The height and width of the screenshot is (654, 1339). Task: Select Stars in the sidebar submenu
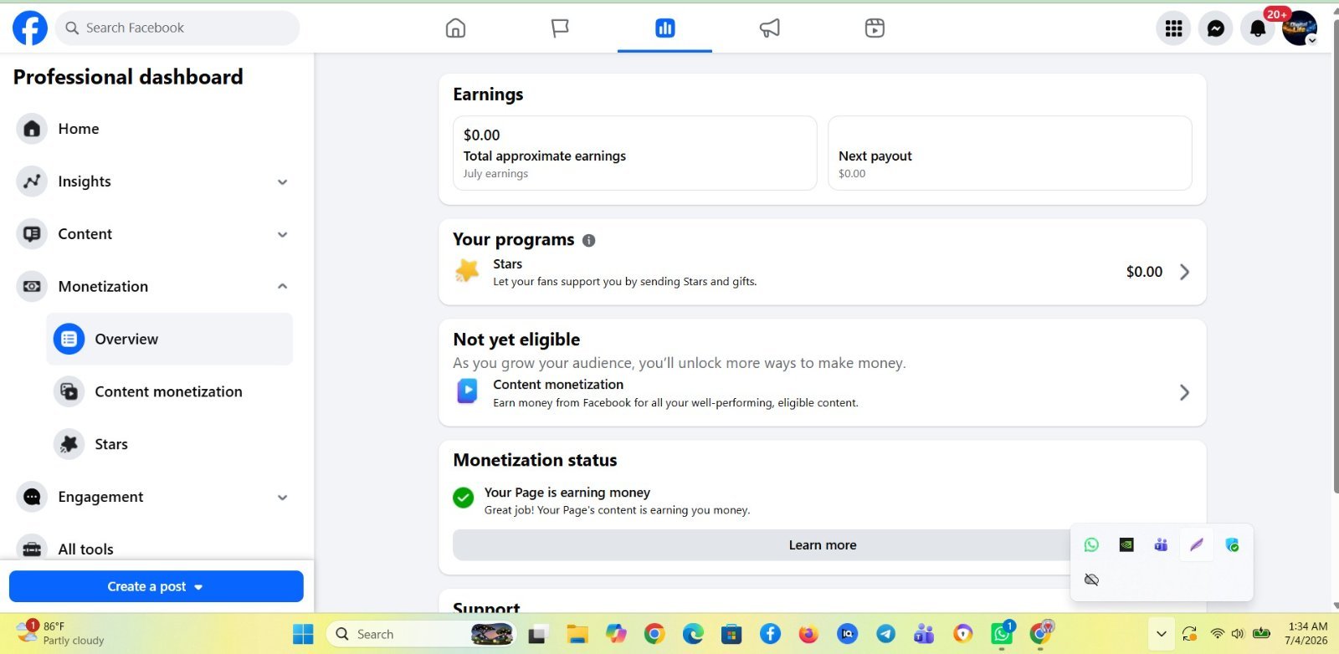point(170,444)
